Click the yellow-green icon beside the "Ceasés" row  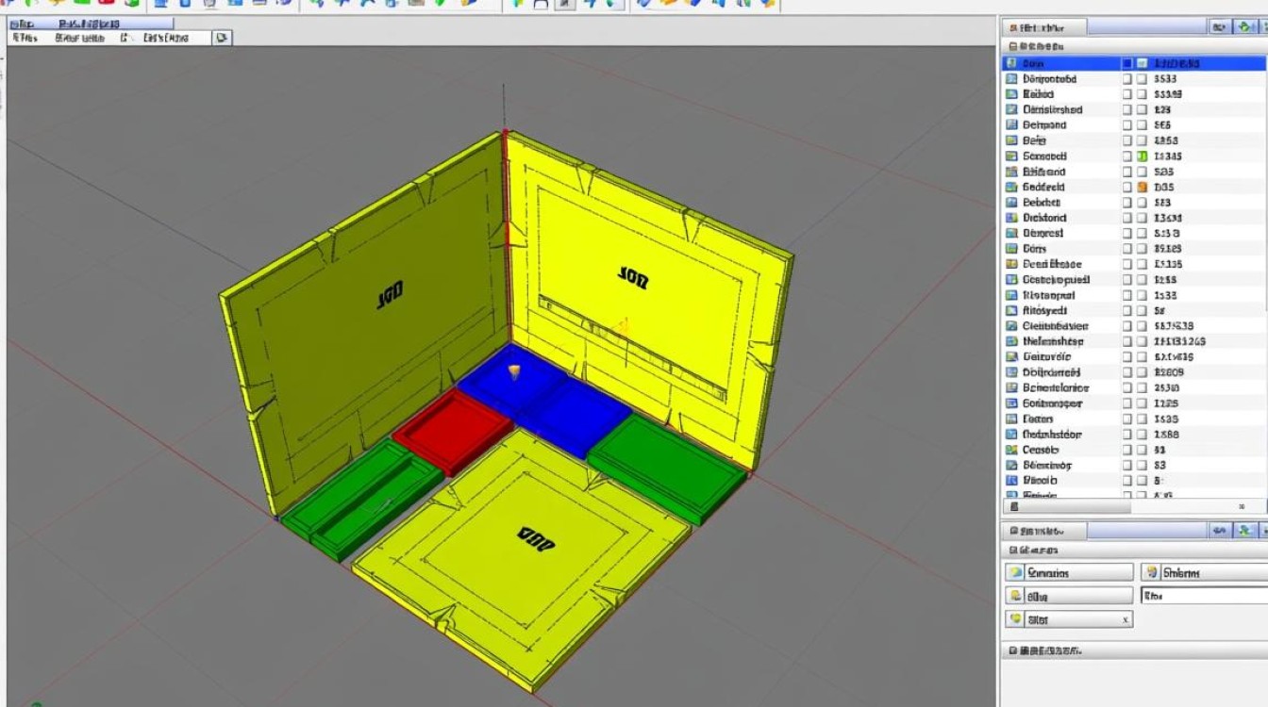click(1011, 450)
